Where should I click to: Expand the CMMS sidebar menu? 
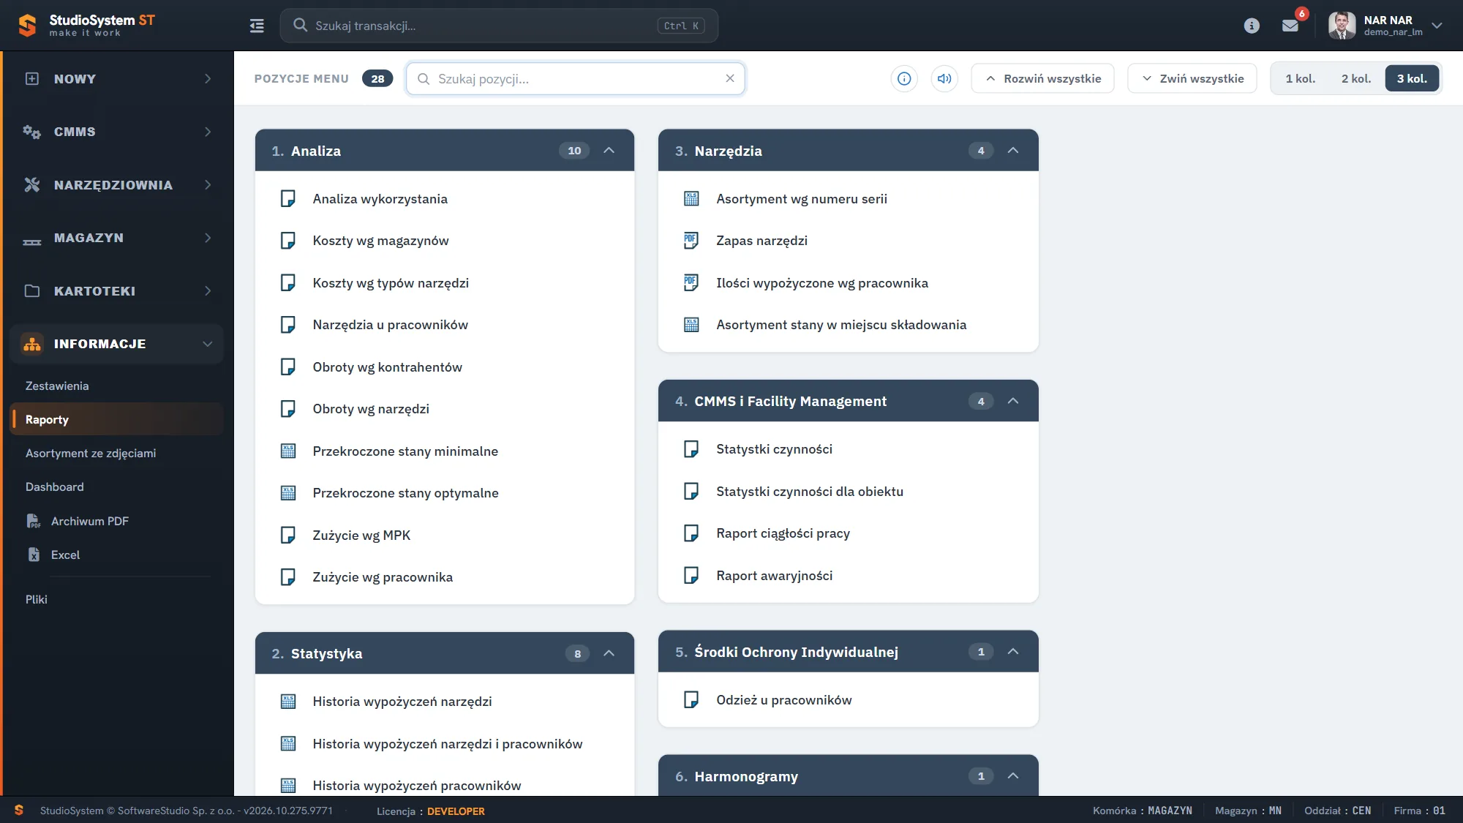click(117, 132)
